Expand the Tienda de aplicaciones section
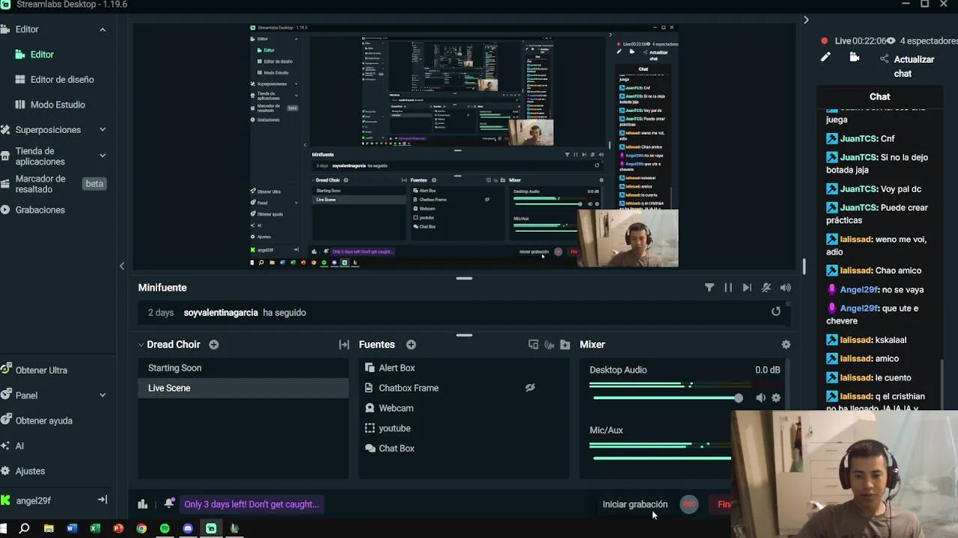Screen dimensions: 958x538 pos(103,155)
